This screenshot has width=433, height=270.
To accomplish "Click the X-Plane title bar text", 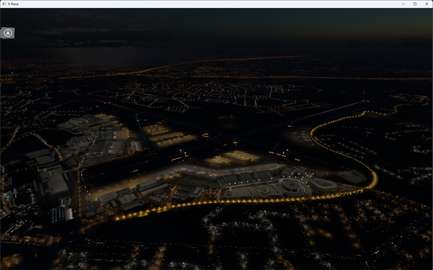I will [x=13, y=4].
